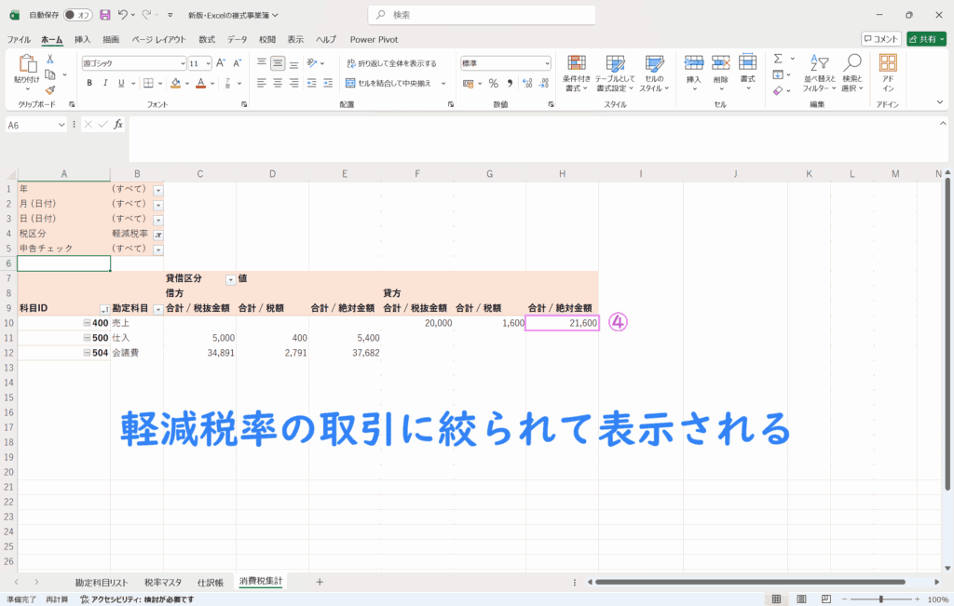The height and width of the screenshot is (606, 954).
Task: Click the AutoSum sigma icon
Action: tap(779, 59)
